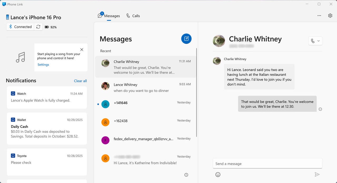Click the send message icon
Viewport: 337px width, 183px height.
tap(317, 174)
